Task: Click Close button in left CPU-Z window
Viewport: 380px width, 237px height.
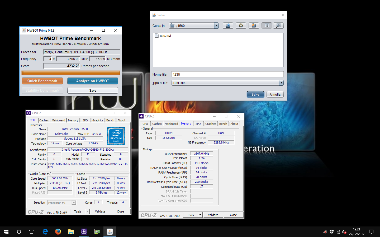Action: (x=120, y=211)
